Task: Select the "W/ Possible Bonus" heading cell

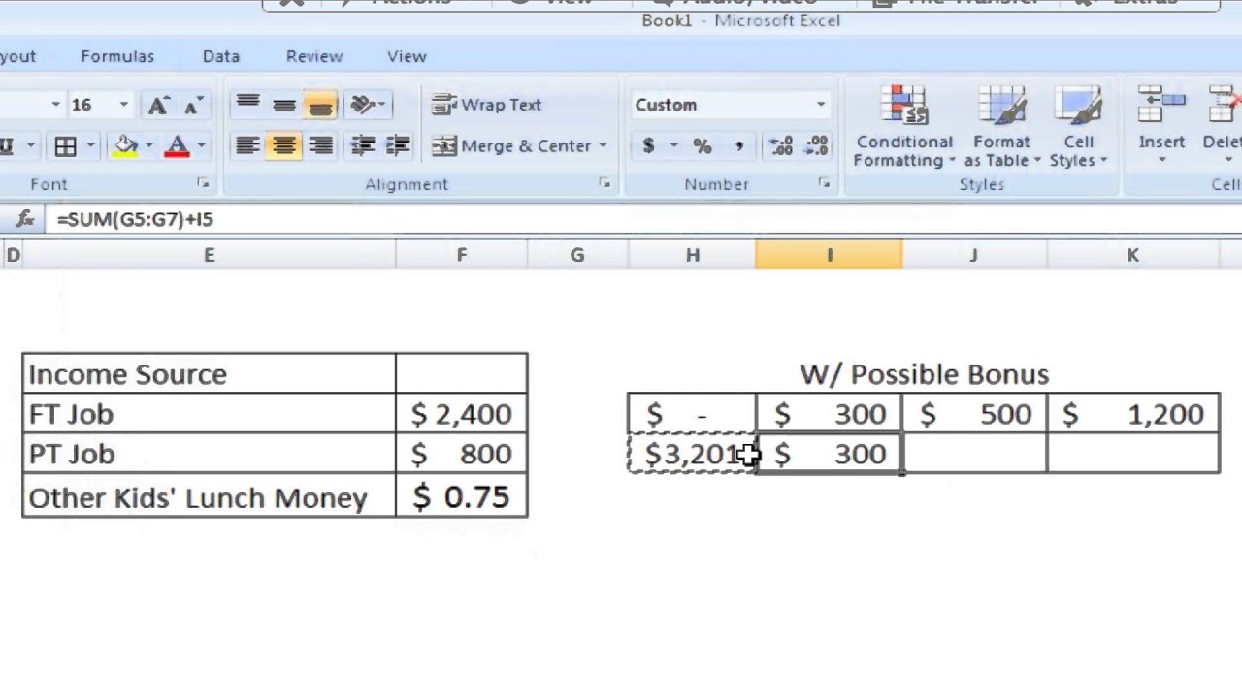Action: tap(924, 374)
